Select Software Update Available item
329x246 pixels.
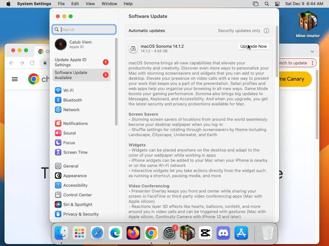pyautogui.click(x=82, y=75)
